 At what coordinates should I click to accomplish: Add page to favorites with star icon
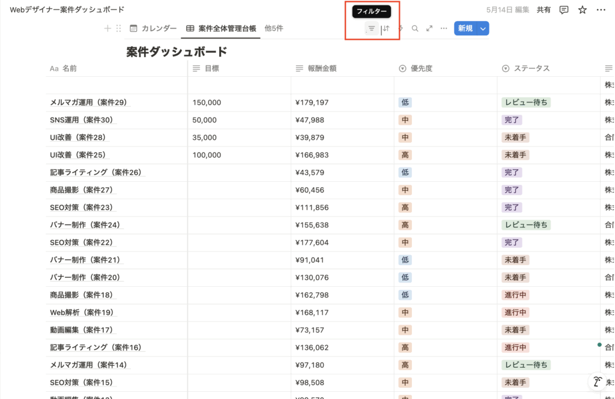point(582,10)
